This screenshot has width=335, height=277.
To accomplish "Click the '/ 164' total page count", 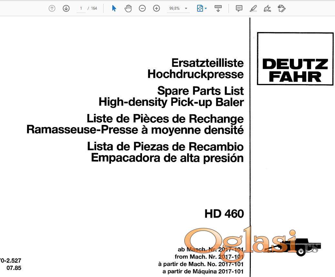I will pyautogui.click(x=92, y=8).
